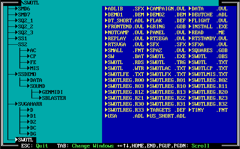Pick the US_SHORT.ADL file
Viewport: 240px width, 149px height.
[x=166, y=116]
